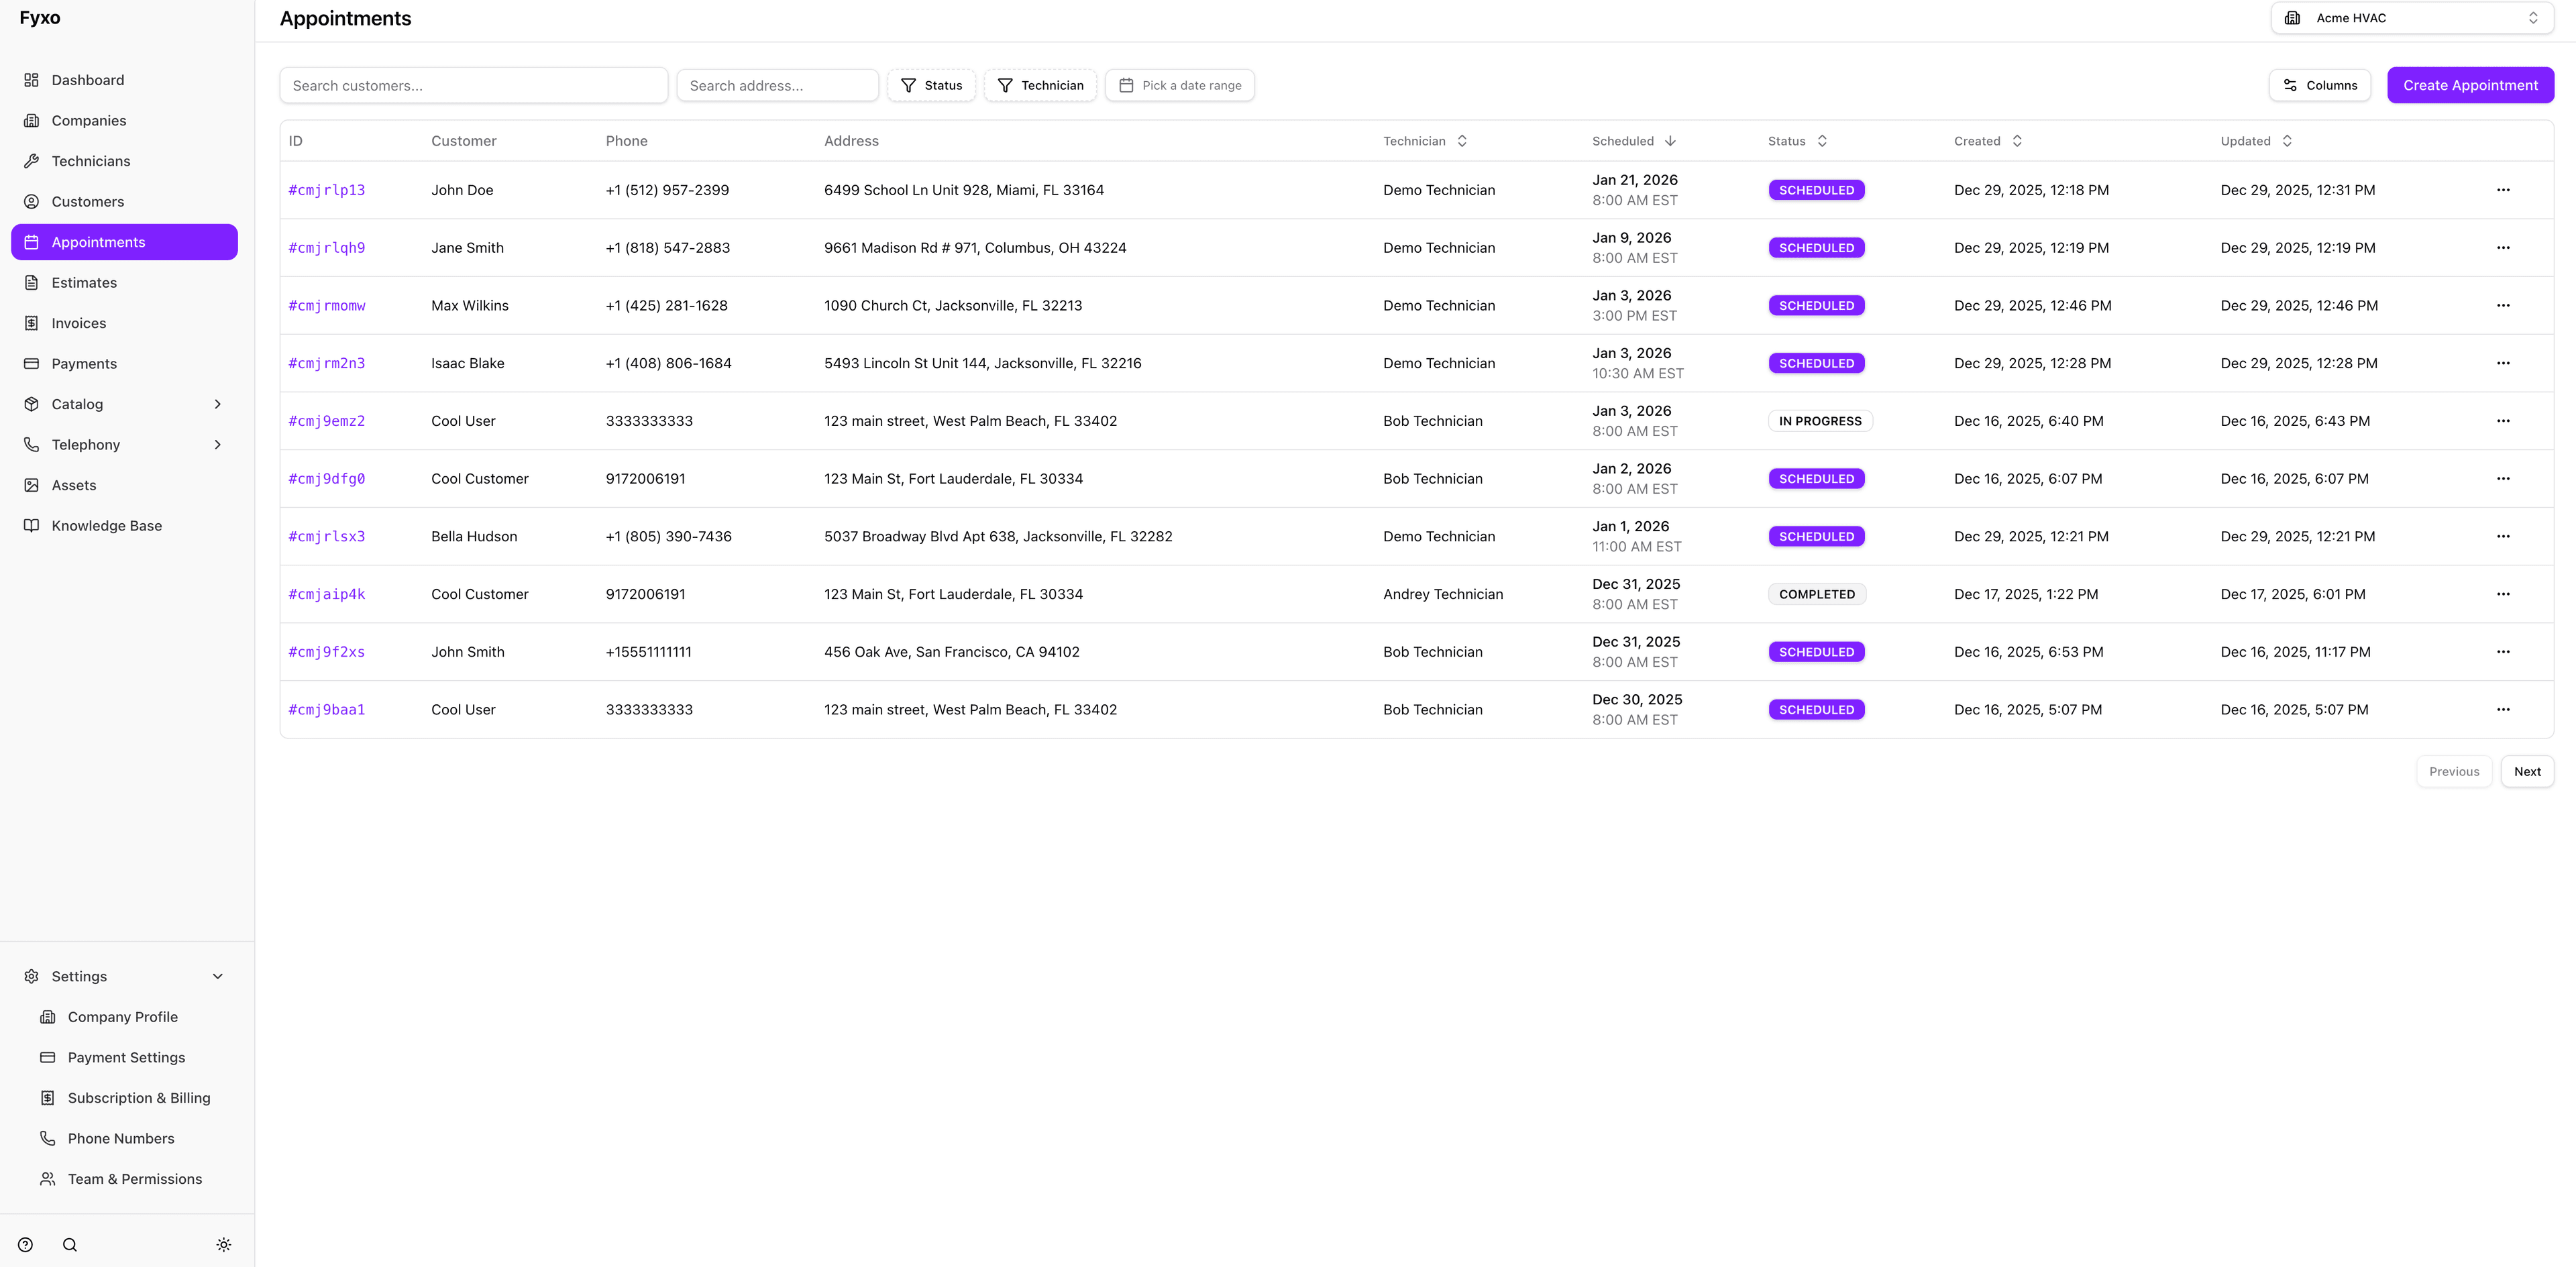Screen dimensions: 2576x1267
Task: Open the Acme HVAC company selector
Action: (x=2411, y=17)
